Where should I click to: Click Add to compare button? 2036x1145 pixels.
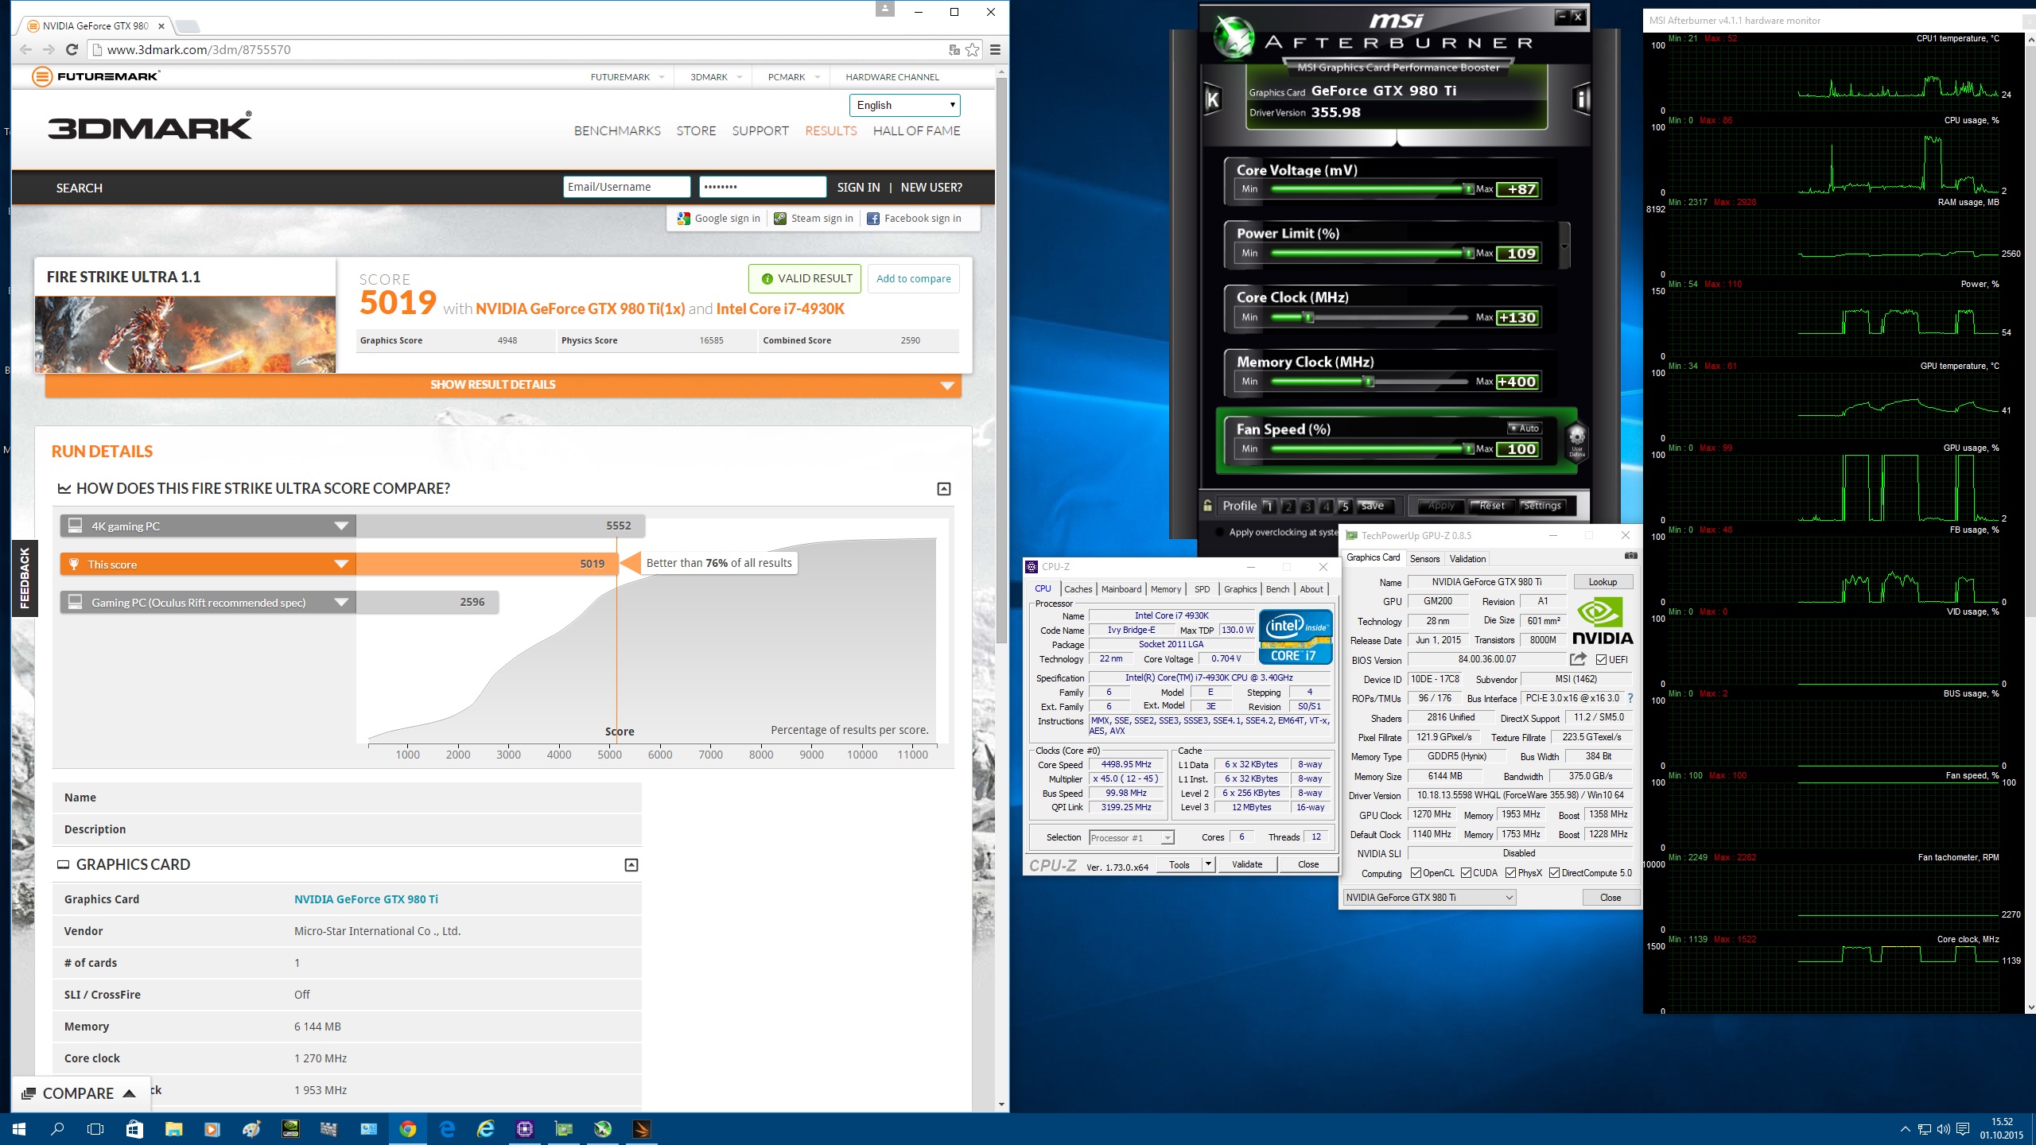point(913,279)
